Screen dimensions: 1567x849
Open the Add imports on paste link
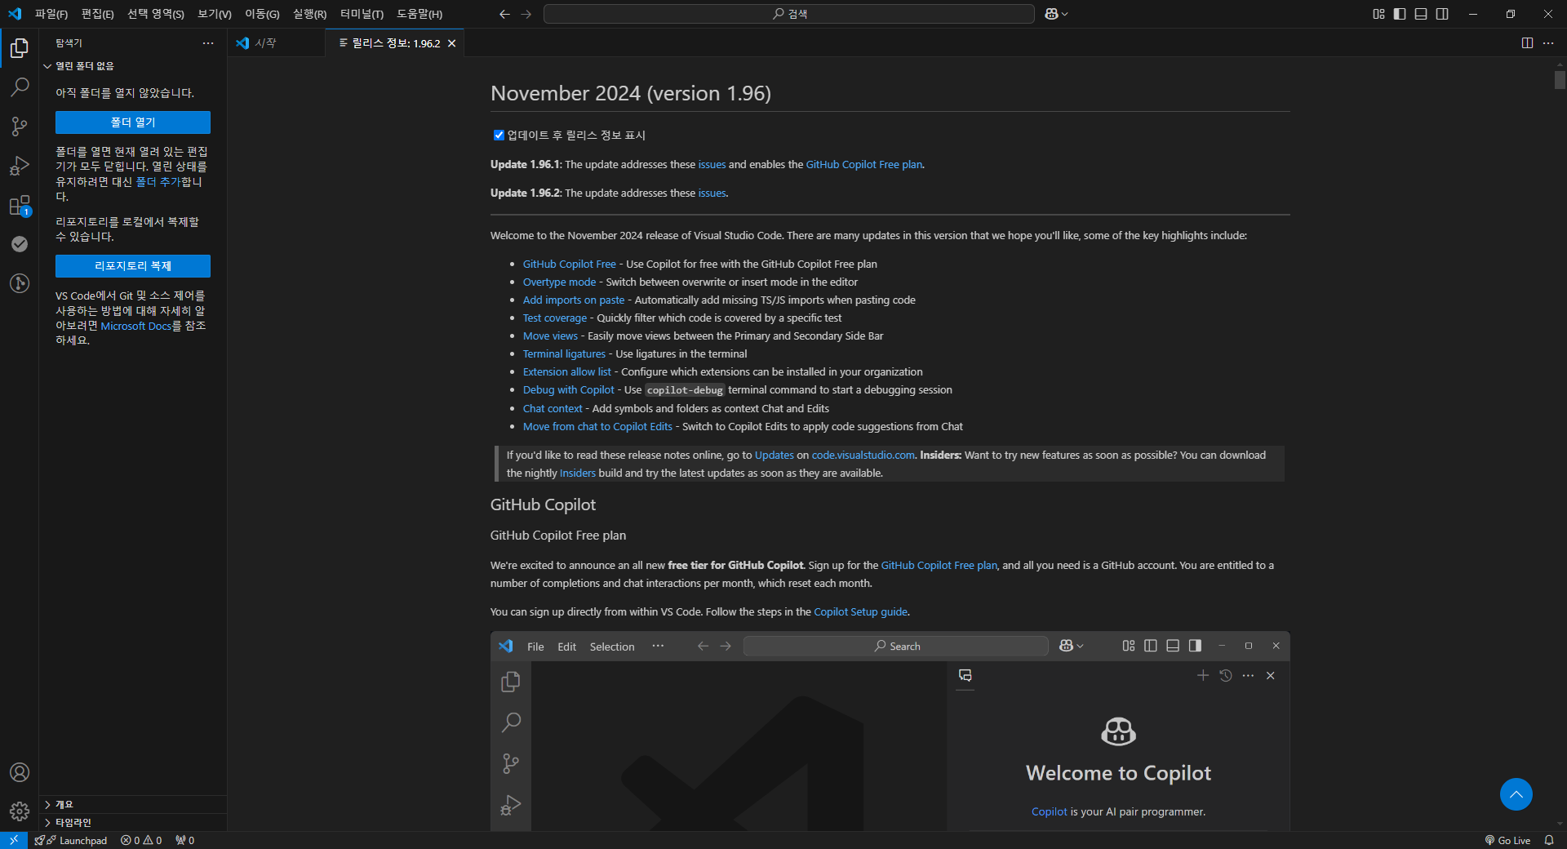click(574, 300)
